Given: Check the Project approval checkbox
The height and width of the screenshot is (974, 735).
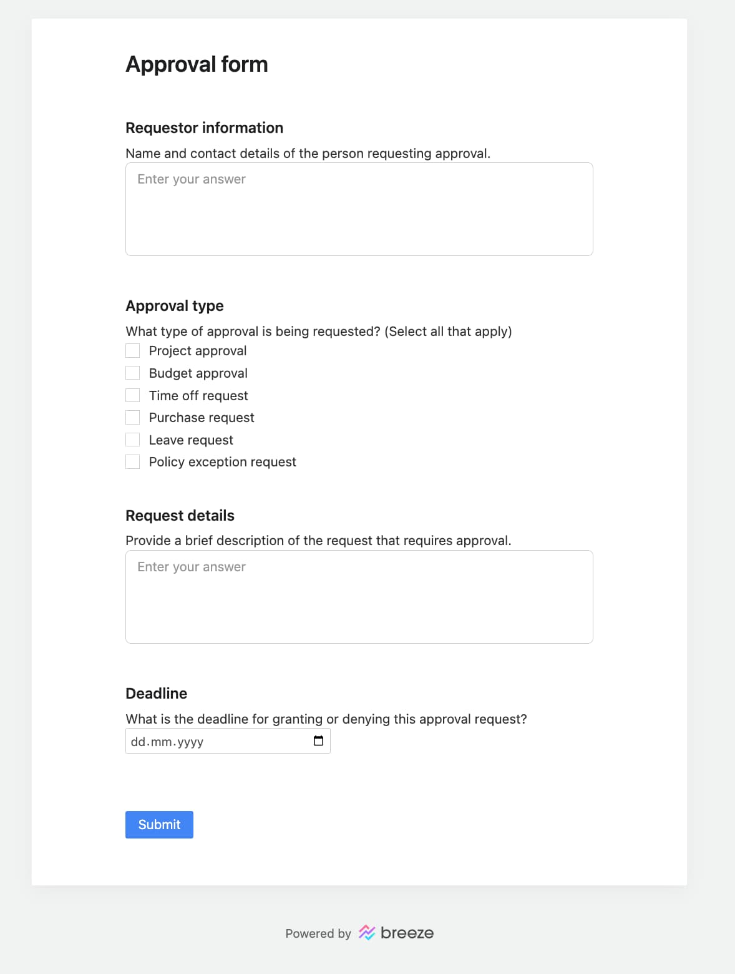Looking at the screenshot, I should [x=132, y=350].
